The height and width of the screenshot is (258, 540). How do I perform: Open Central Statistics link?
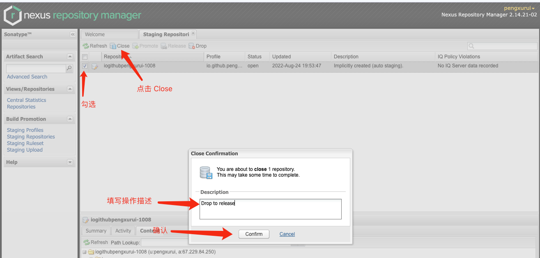click(27, 100)
